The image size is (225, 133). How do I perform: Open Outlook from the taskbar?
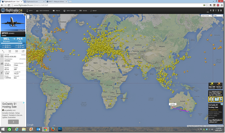(x=38, y=129)
